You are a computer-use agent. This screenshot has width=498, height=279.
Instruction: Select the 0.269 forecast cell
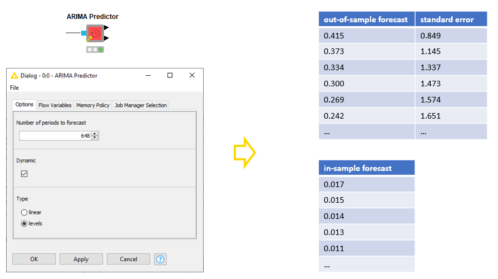(x=367, y=100)
